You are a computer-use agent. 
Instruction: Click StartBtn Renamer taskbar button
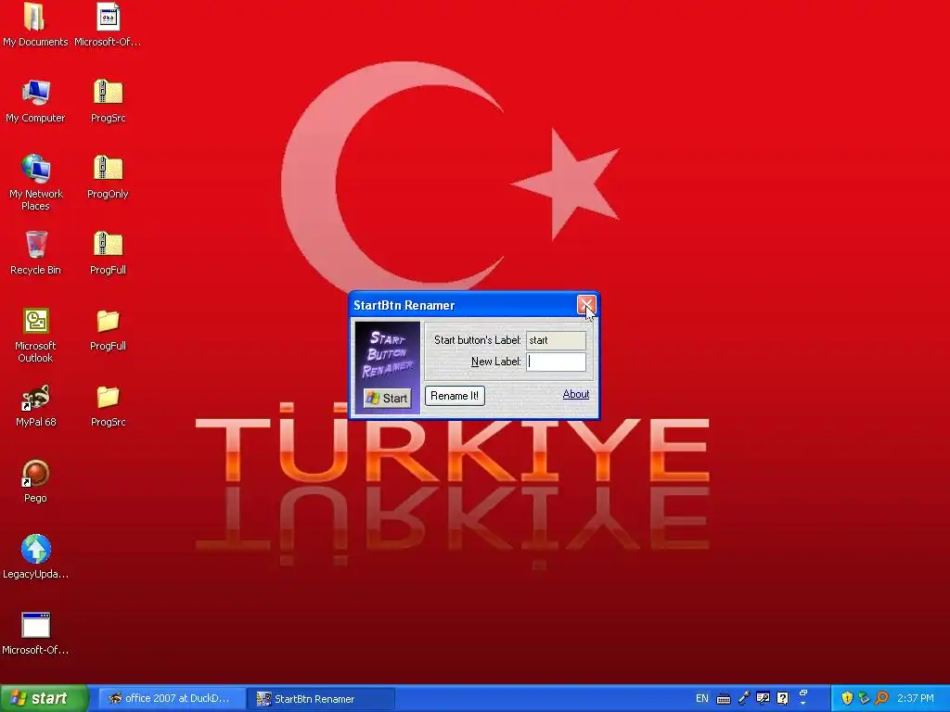coord(321,699)
